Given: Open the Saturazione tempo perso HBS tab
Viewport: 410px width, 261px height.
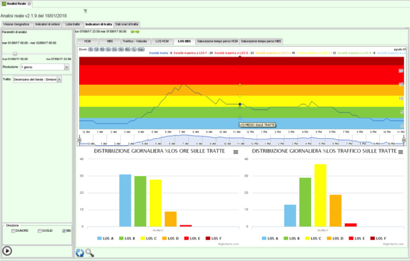Looking at the screenshot, I should (x=261, y=41).
